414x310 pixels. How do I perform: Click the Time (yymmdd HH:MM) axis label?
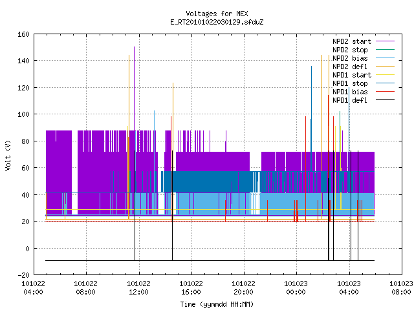coord(217,304)
